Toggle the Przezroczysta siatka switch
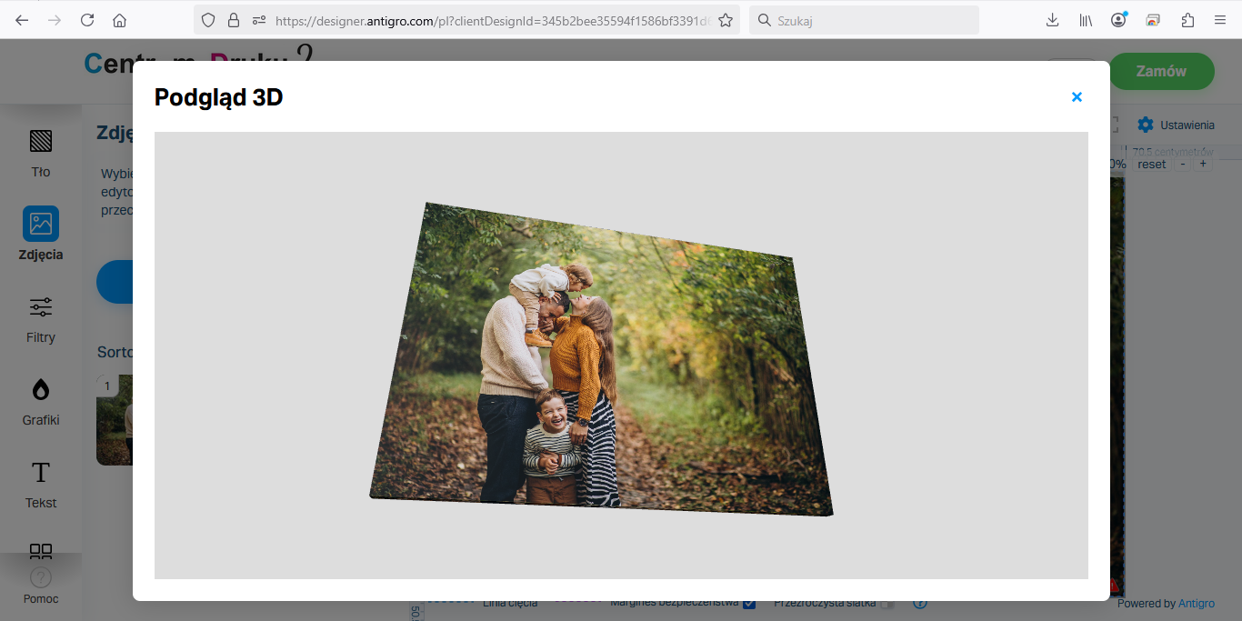The image size is (1242, 621). tap(886, 604)
